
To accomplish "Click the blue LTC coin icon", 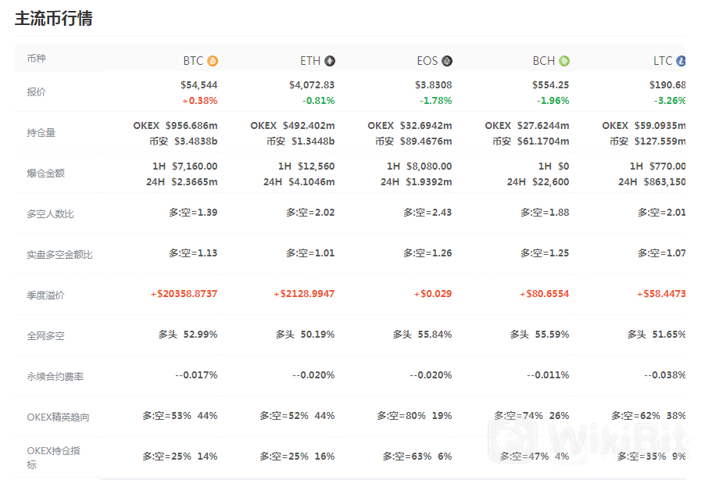I will pyautogui.click(x=681, y=61).
